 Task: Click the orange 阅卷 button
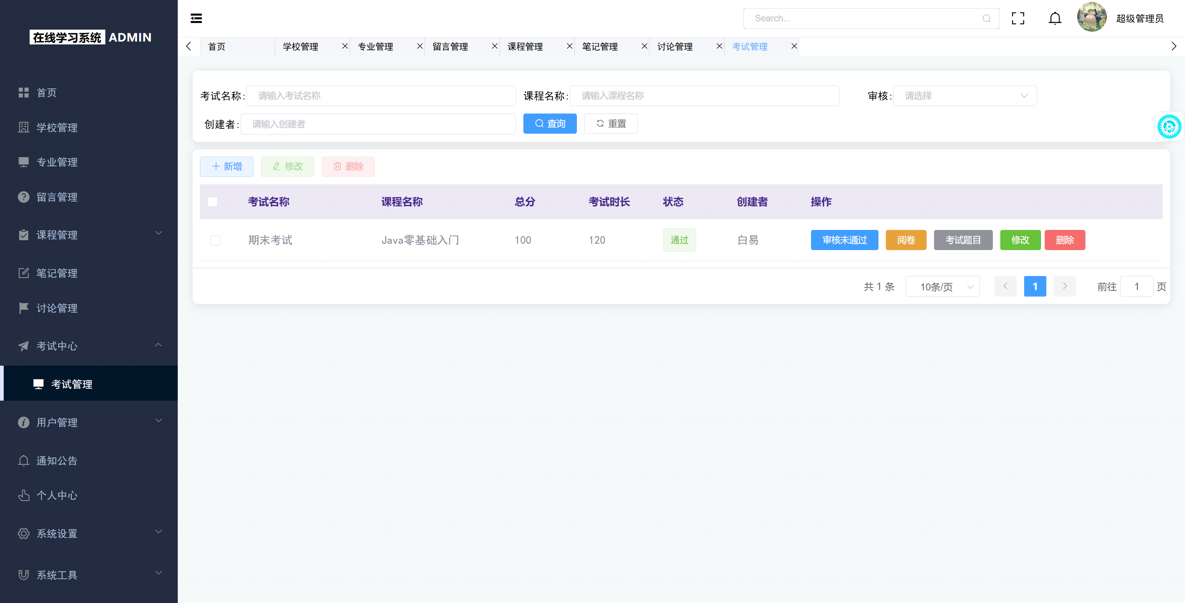pos(905,240)
